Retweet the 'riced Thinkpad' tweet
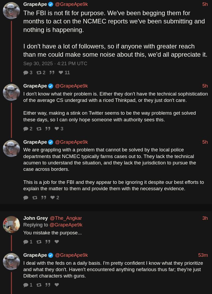 39,129
